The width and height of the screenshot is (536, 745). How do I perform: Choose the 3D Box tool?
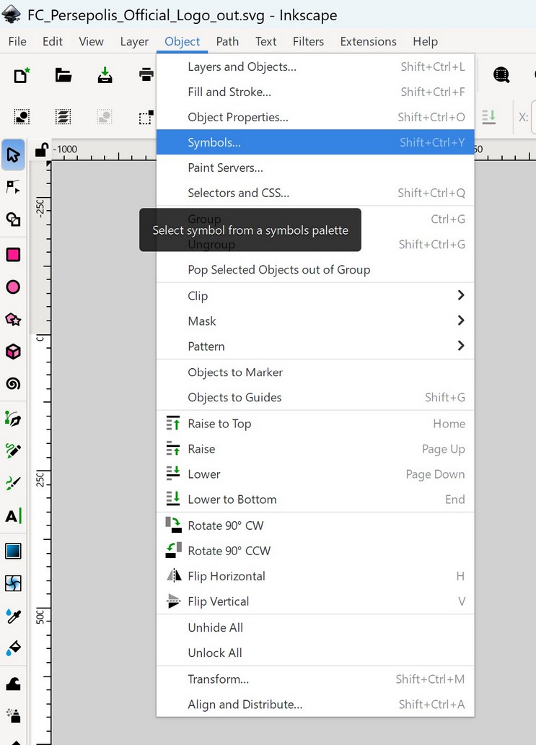click(x=13, y=352)
